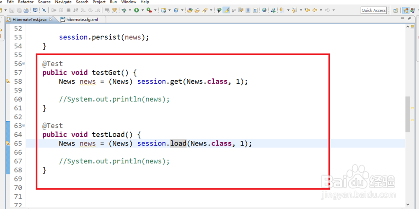
Task: Close the HibernateTest.java tab
Action: coord(51,20)
